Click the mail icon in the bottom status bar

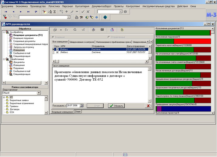[x=125, y=155]
